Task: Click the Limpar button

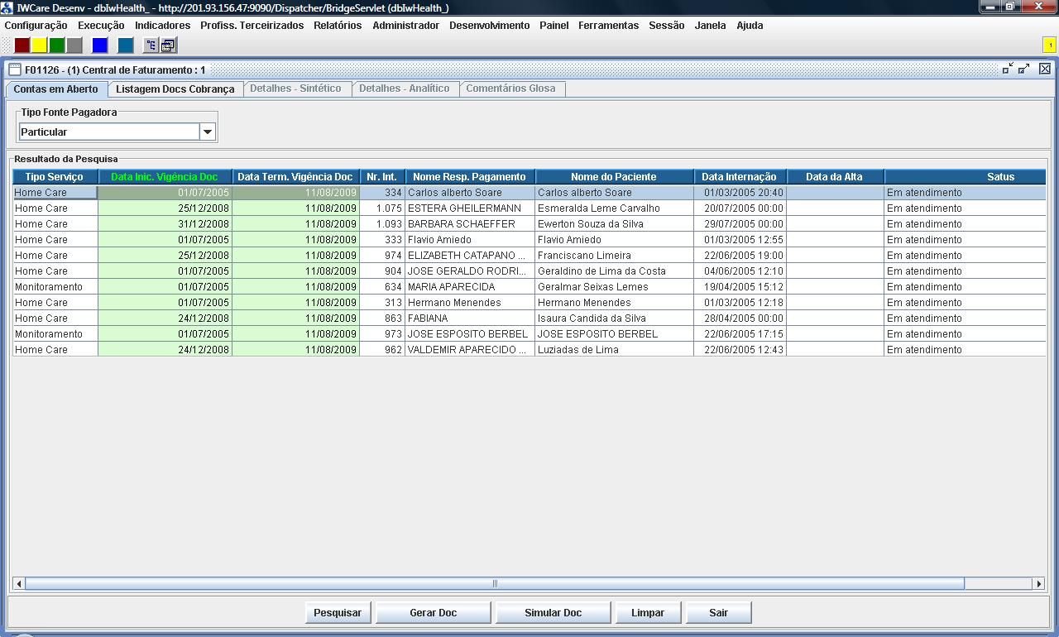Action: pyautogui.click(x=648, y=613)
